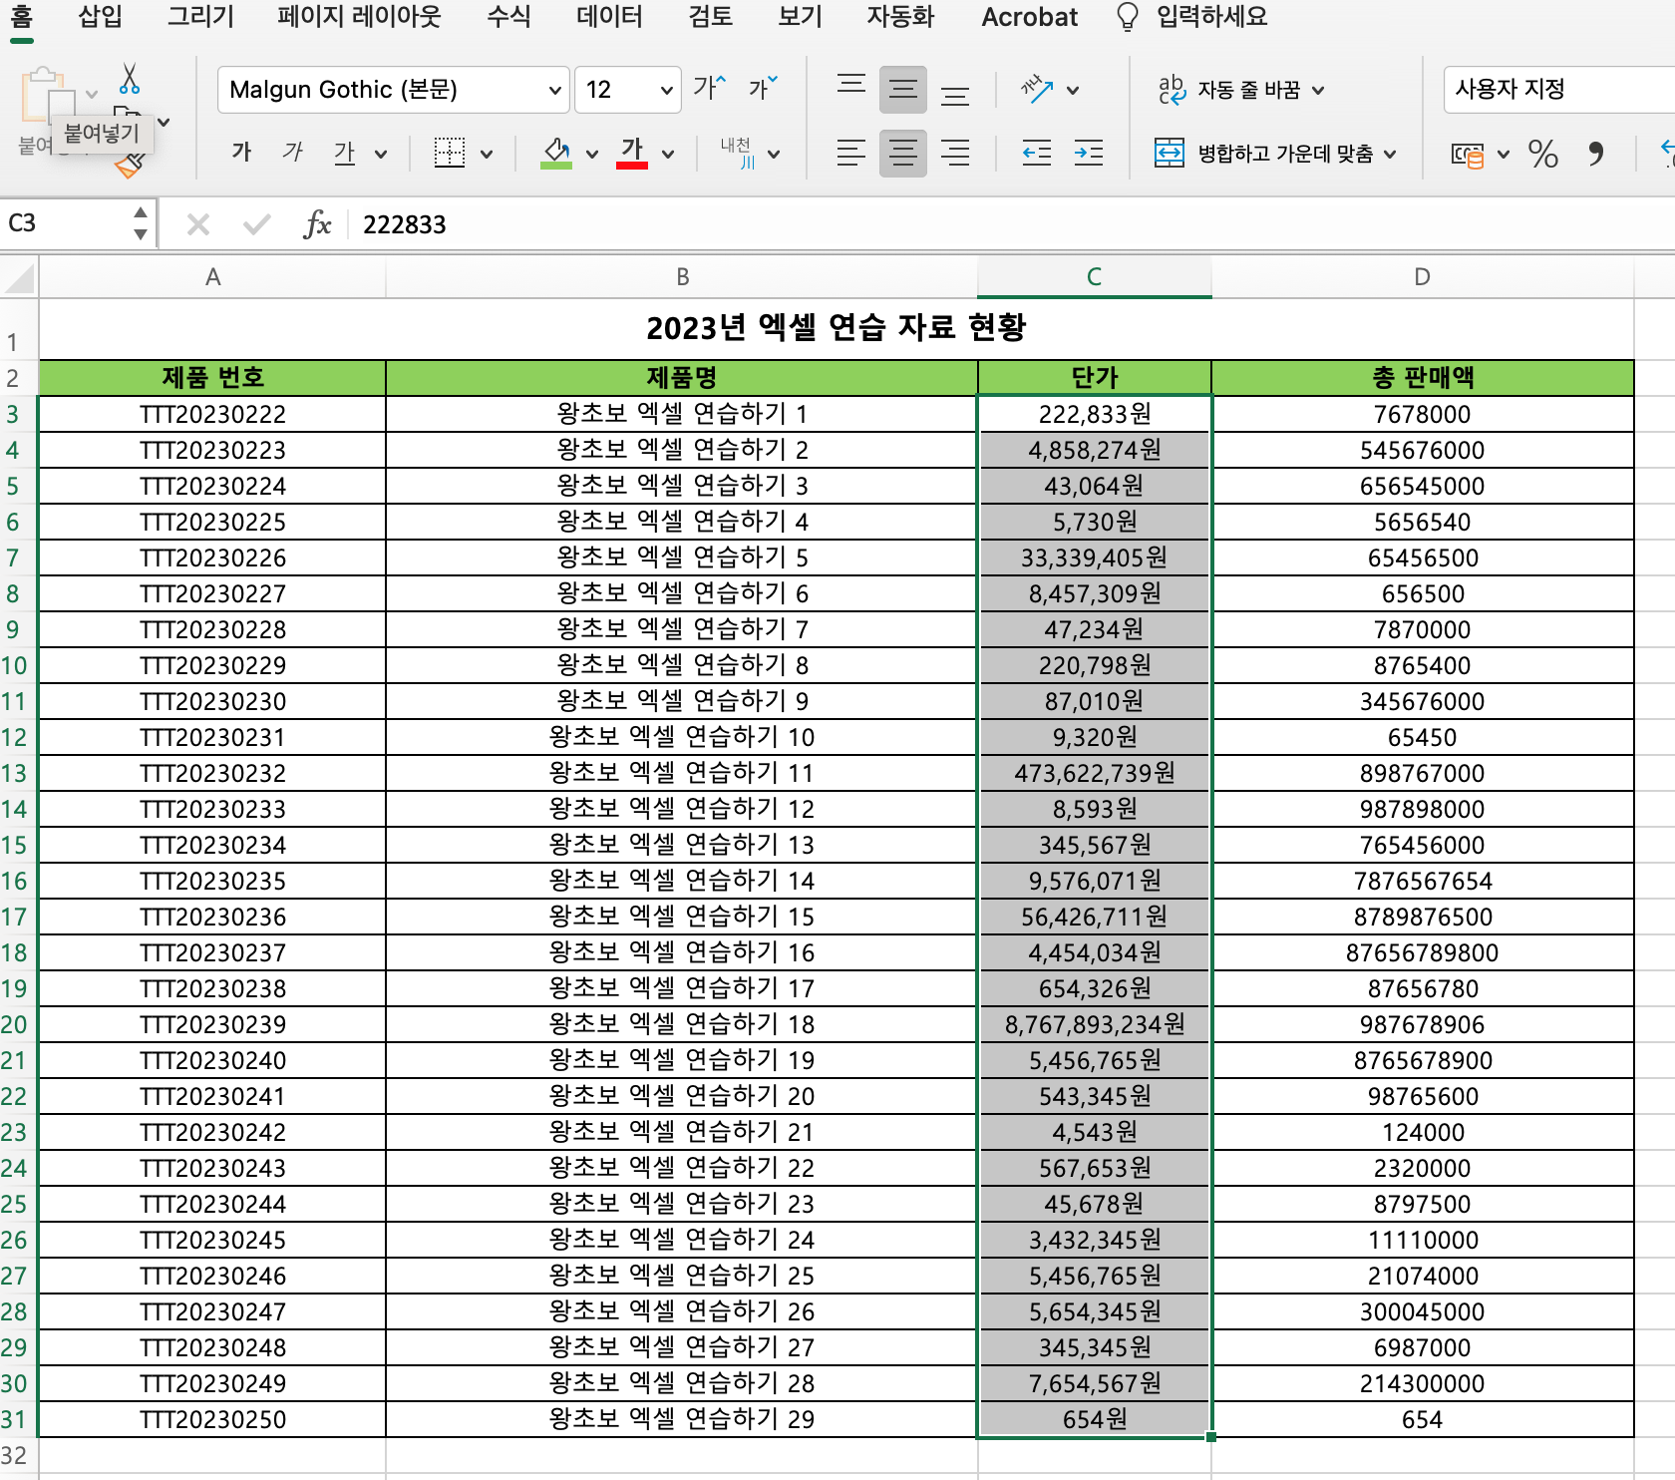Decrease font size with smaller 가 icon
Screen dimensions: 1675x1480
coord(763,89)
